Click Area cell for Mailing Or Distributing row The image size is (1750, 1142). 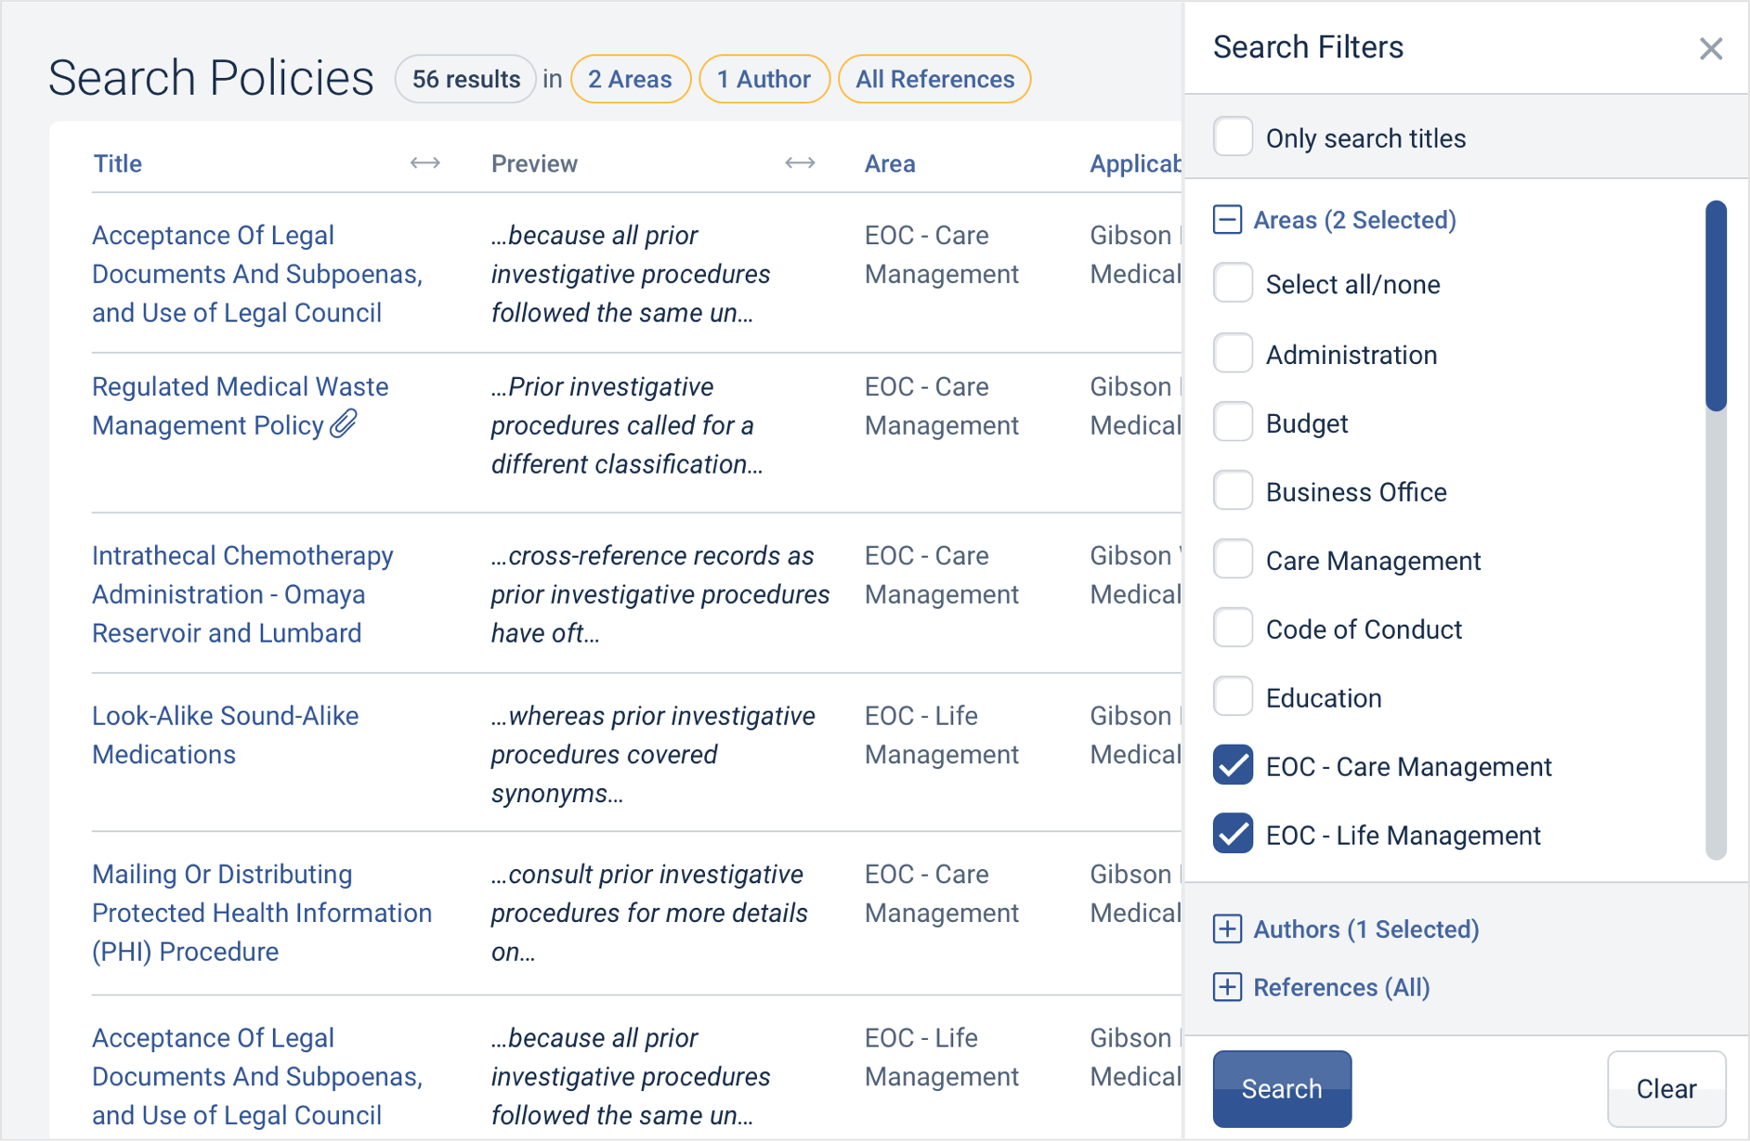pos(941,893)
